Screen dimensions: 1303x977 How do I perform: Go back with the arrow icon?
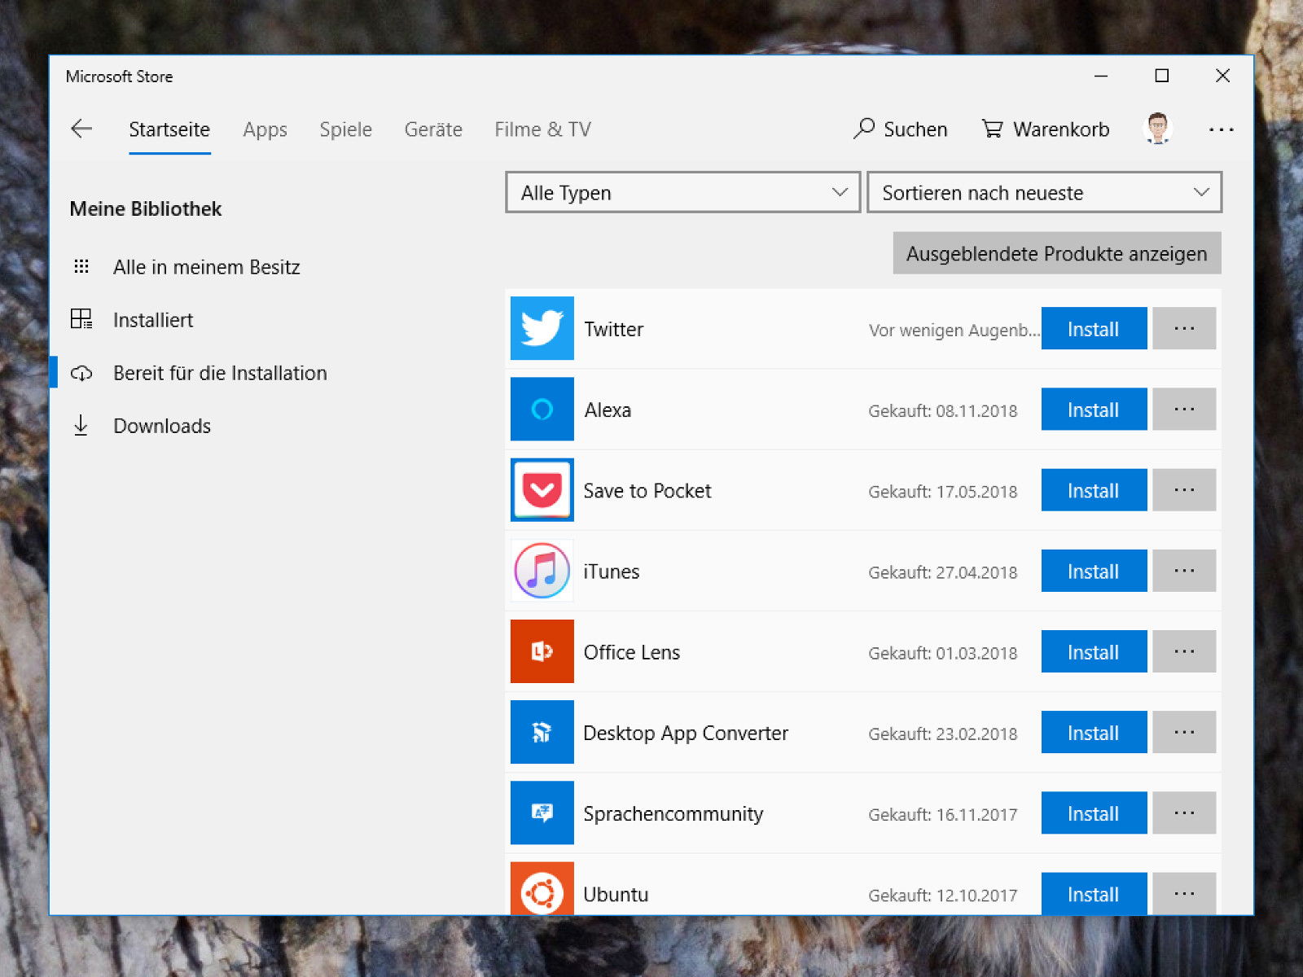[81, 129]
